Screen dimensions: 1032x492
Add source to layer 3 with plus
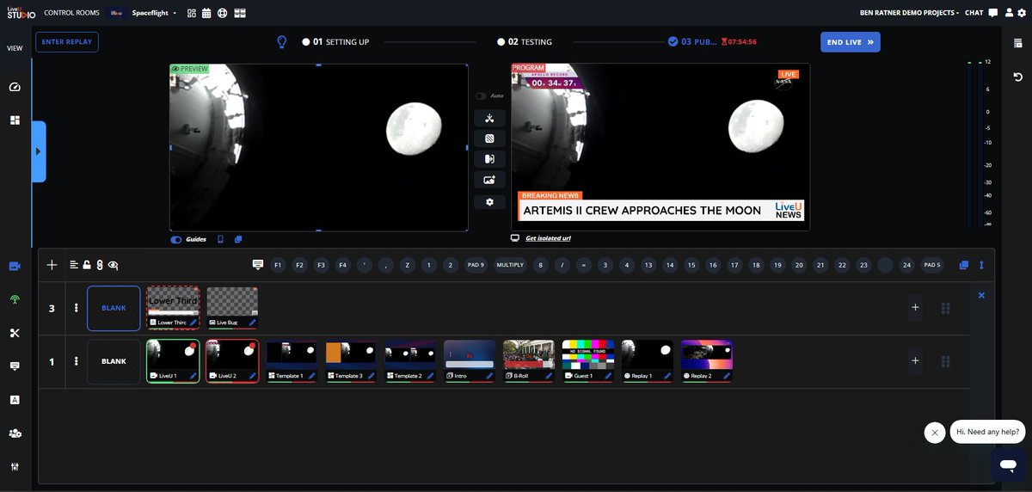(915, 308)
